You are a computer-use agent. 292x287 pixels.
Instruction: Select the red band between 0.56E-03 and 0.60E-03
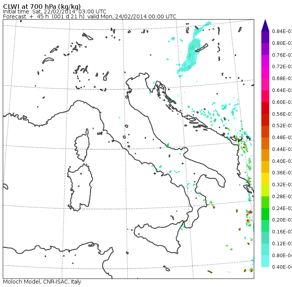(265, 108)
